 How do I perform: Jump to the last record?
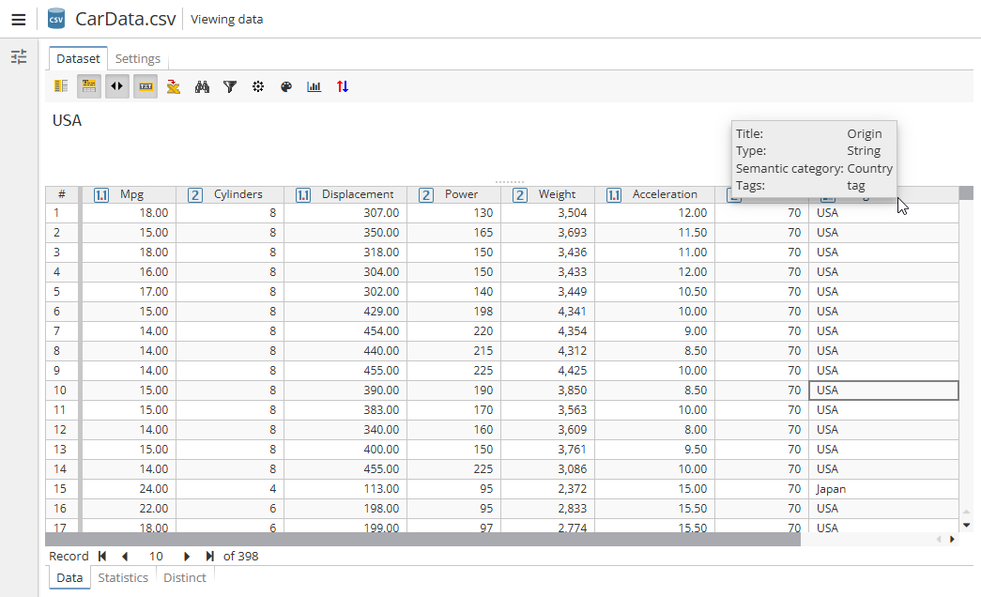(x=208, y=556)
